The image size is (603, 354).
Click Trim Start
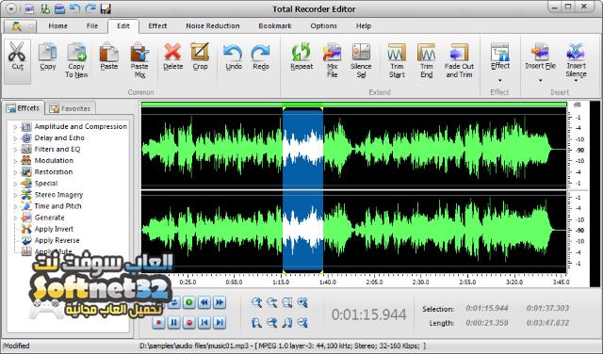(397, 61)
